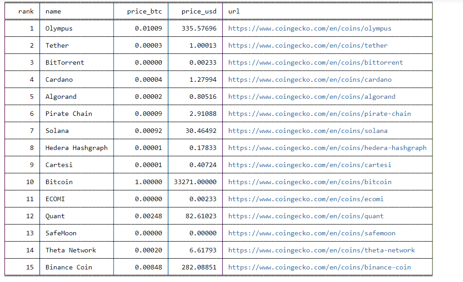463x282 pixels.
Task: Select the 'Hedera Hashgraph' name cell
Action: tap(76, 148)
